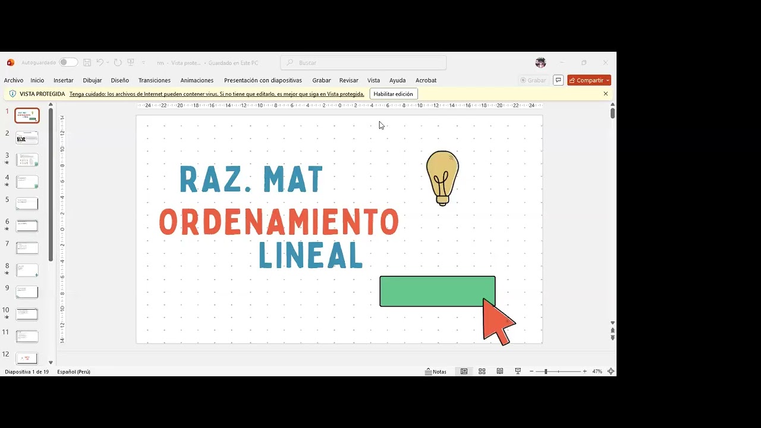Click Español (Perú) language indicator
761x428 pixels.
coord(74,372)
